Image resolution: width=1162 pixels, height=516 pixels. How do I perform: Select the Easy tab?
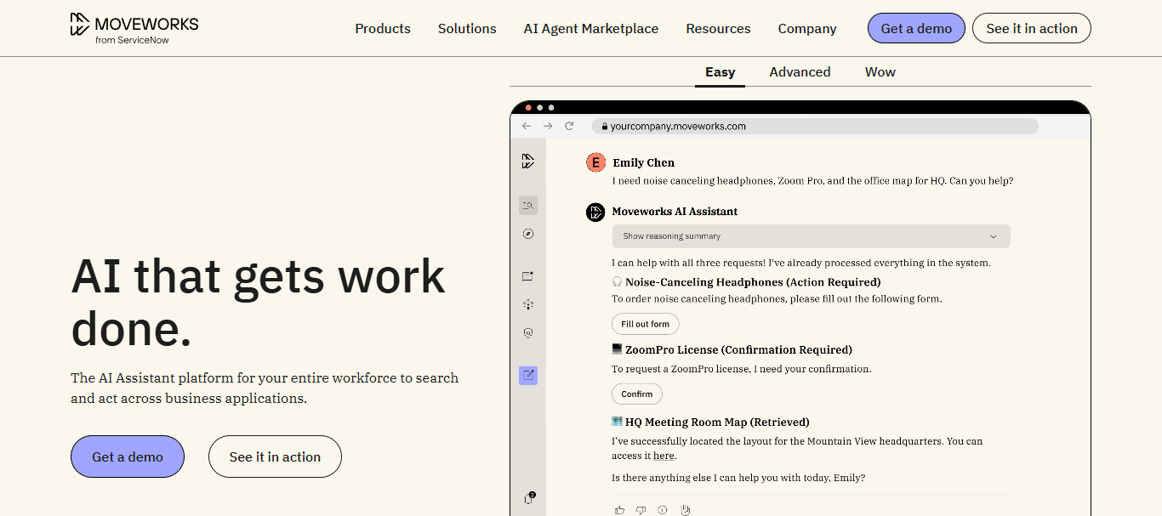(x=720, y=72)
